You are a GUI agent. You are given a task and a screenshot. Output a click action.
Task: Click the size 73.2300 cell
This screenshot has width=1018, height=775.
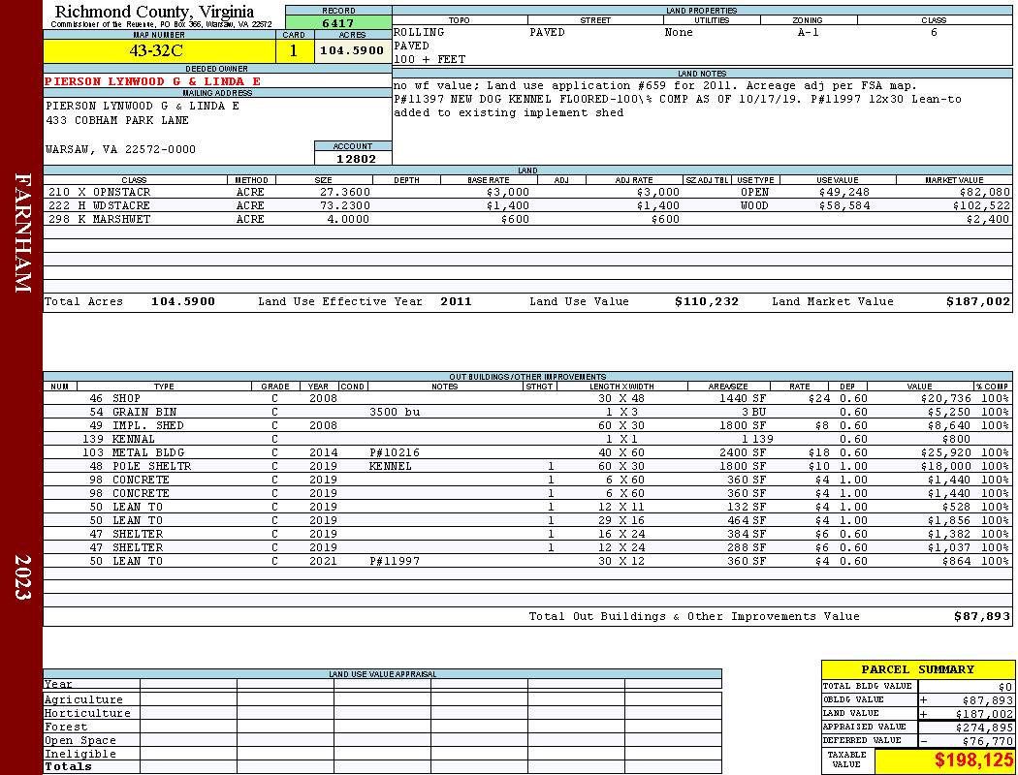(x=345, y=205)
